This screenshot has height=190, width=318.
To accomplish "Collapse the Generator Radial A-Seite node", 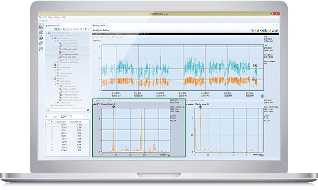I will pyautogui.click(x=55, y=41).
